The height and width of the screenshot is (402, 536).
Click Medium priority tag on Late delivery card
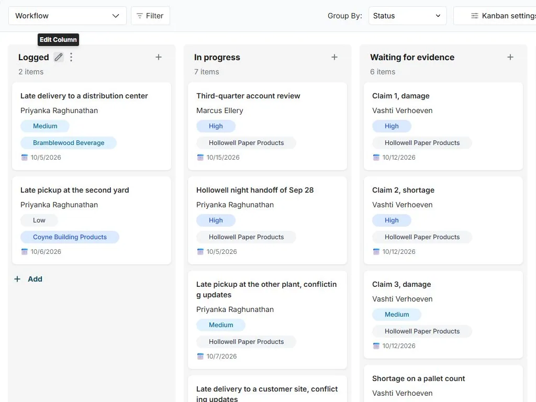click(x=45, y=126)
